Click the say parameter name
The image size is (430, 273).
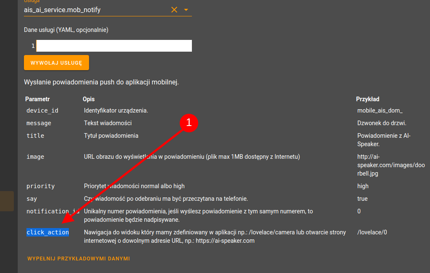(31, 199)
